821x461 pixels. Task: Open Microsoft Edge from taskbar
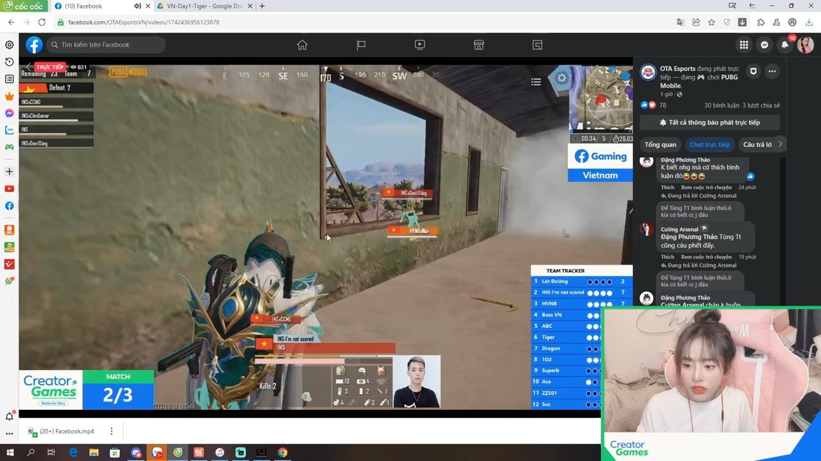tap(73, 453)
